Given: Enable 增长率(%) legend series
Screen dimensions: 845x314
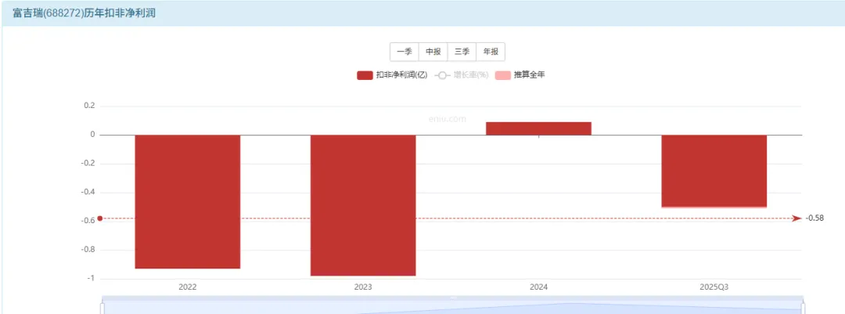Looking at the screenshot, I should point(462,75).
